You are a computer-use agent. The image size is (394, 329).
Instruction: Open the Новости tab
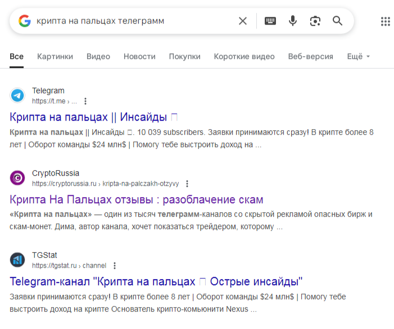click(139, 57)
